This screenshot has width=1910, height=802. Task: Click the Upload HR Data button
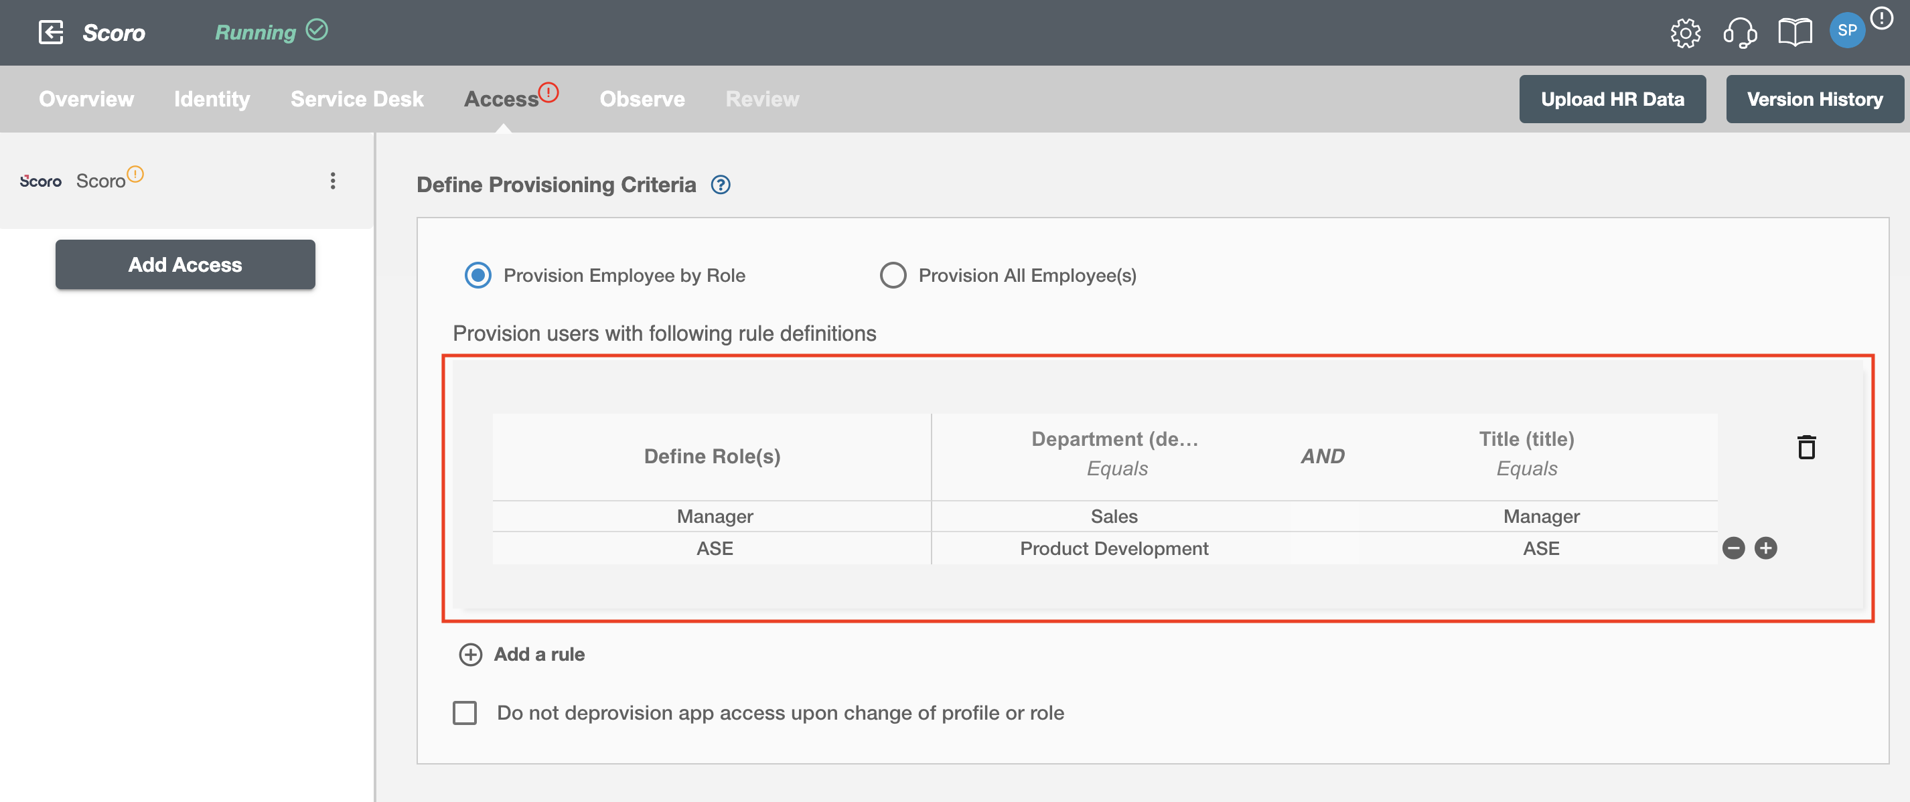point(1612,98)
